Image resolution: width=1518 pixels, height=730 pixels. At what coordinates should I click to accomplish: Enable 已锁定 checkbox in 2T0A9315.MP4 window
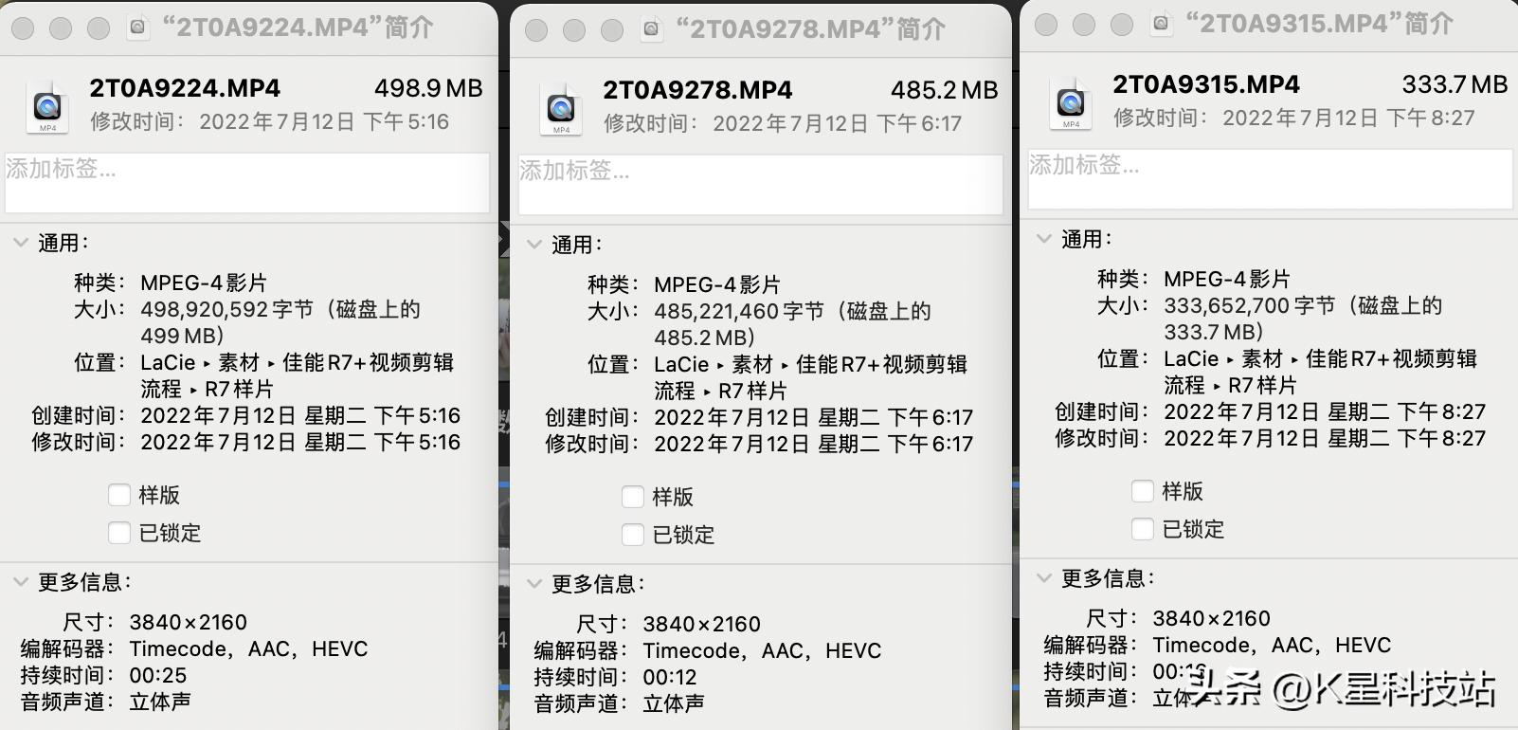1143,529
